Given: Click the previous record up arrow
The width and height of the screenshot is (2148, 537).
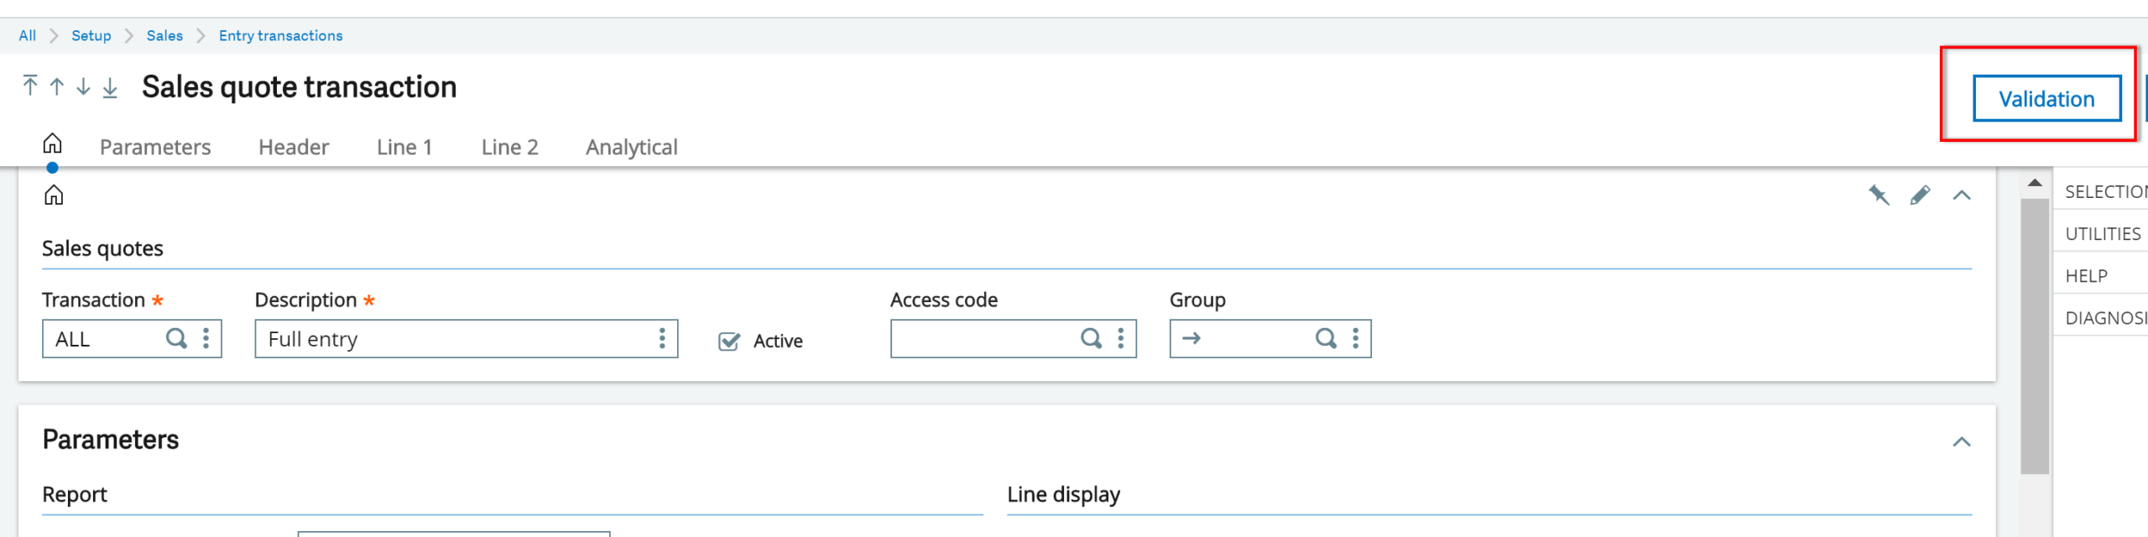Looking at the screenshot, I should [x=57, y=86].
